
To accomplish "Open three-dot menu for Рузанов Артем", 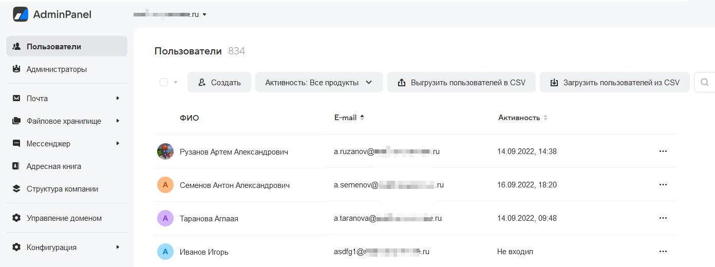I will (x=663, y=151).
